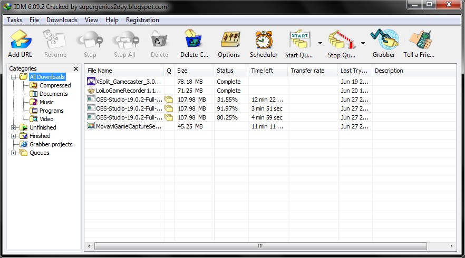Open the File menu
The height and width of the screenshot is (258, 465).
click(x=34, y=20)
